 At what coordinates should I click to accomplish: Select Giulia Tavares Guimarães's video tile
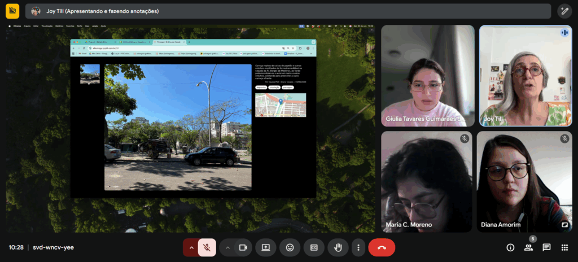point(428,76)
